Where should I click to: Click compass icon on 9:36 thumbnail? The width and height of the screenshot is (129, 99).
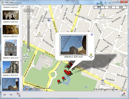tap(17, 12)
